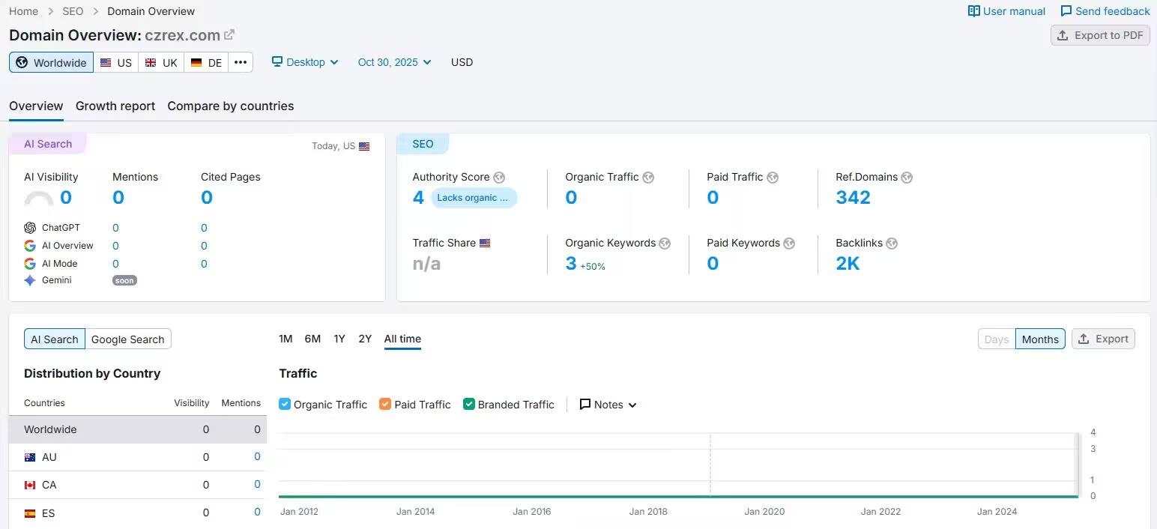Toggle the Organic Traffic checkbox

pos(285,404)
